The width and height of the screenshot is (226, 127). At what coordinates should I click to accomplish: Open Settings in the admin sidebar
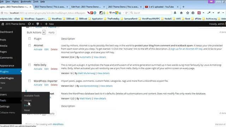[x=5, y=107]
